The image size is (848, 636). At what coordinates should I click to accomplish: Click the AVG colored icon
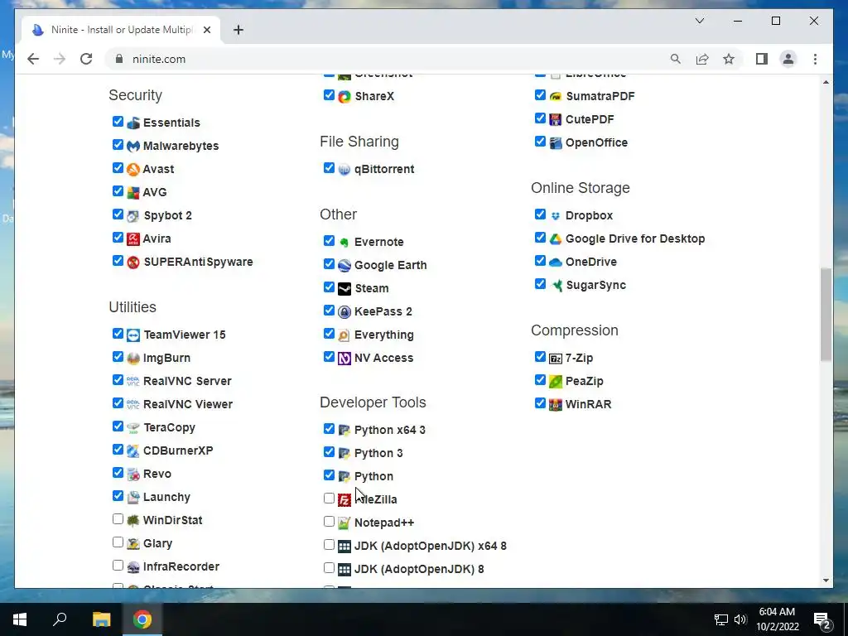(x=133, y=192)
